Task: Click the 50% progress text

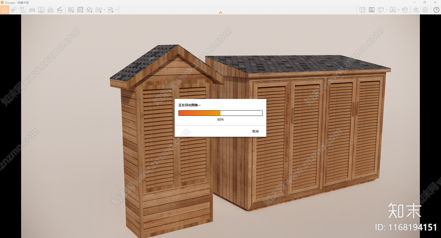Action: coord(220,120)
